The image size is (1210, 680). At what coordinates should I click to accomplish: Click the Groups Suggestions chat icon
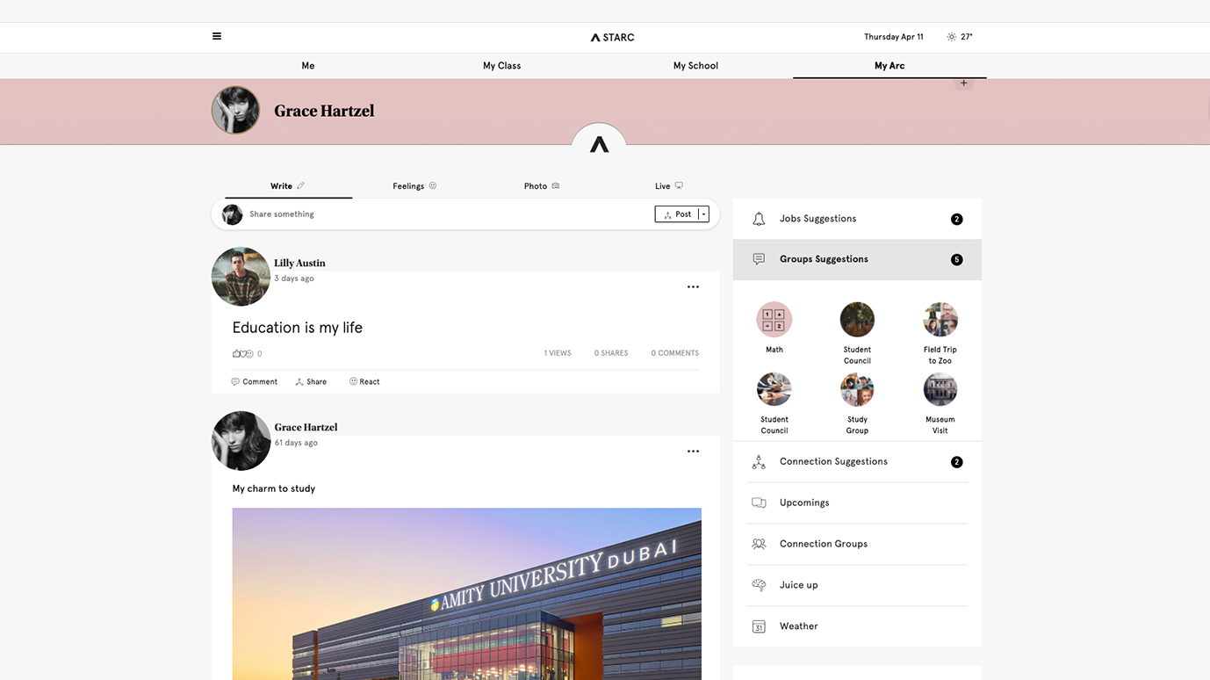[759, 259]
